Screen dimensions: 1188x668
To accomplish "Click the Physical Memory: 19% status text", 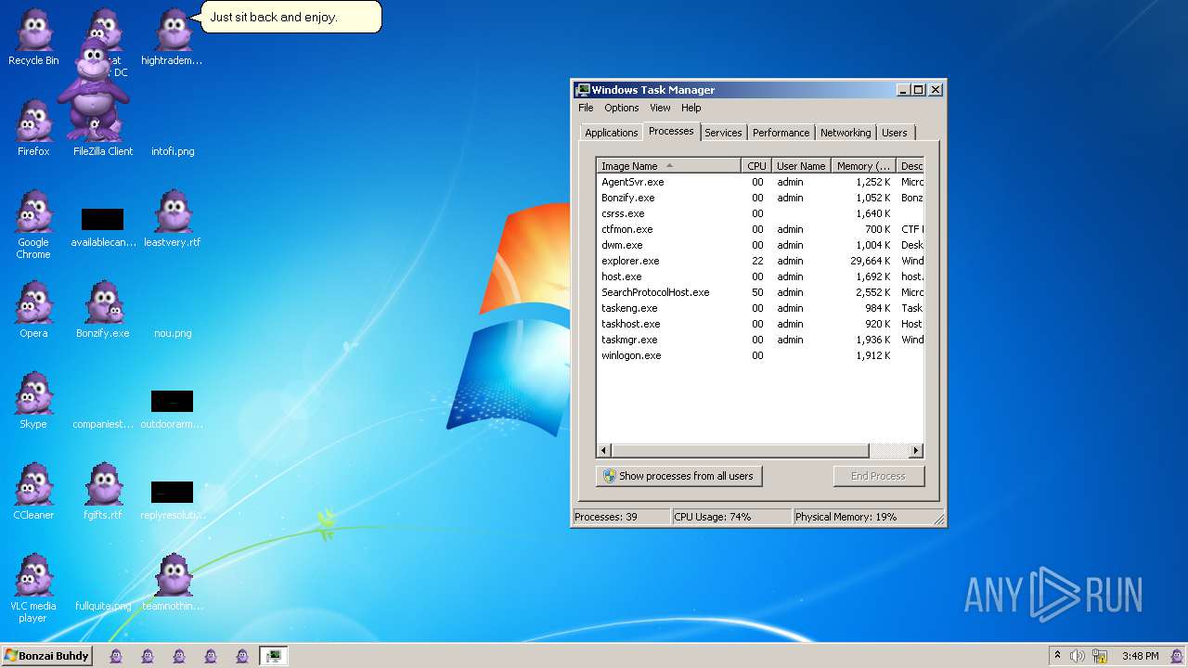I will 846,517.
